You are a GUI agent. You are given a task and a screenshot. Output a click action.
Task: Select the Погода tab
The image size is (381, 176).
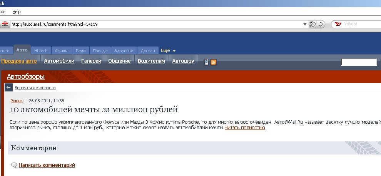tap(100, 51)
